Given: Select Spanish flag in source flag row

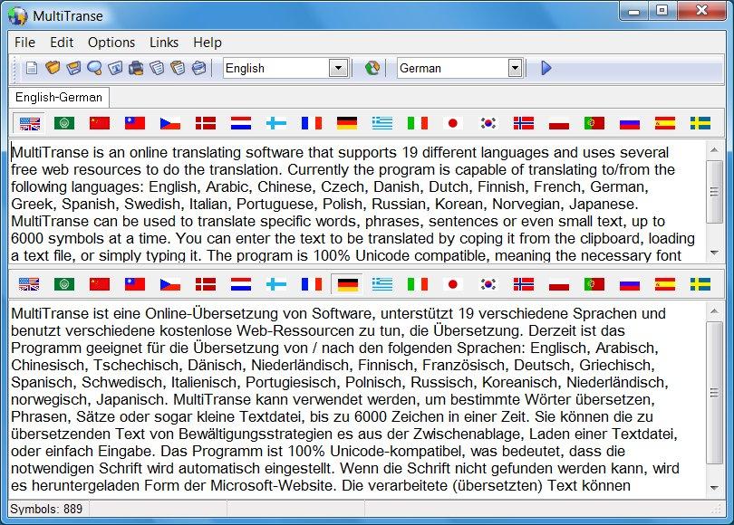Looking at the screenshot, I should click(x=665, y=123).
